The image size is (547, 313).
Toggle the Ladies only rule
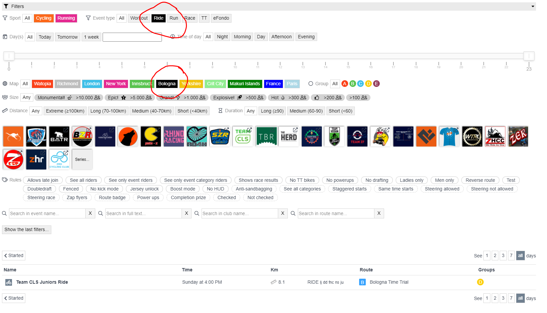pos(411,180)
